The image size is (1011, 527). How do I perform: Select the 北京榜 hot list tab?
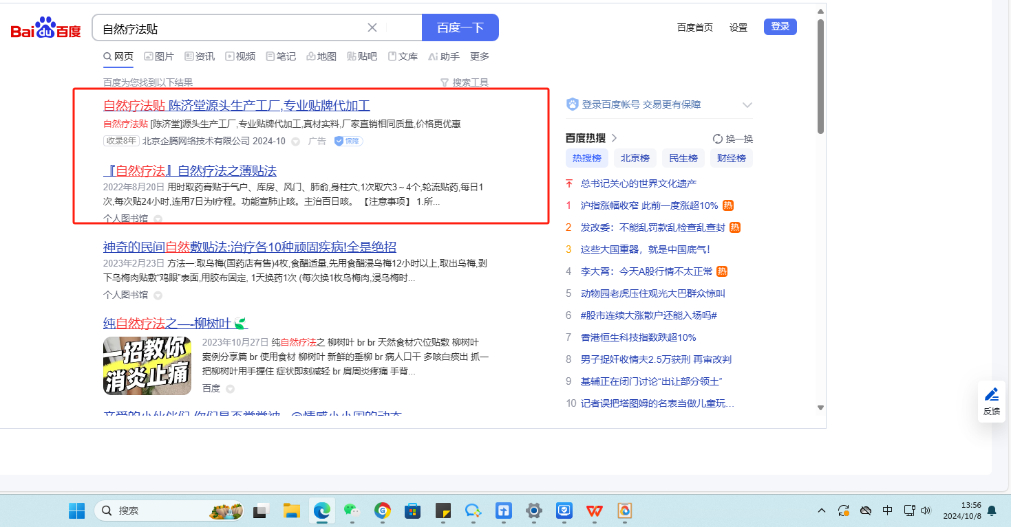coord(635,158)
